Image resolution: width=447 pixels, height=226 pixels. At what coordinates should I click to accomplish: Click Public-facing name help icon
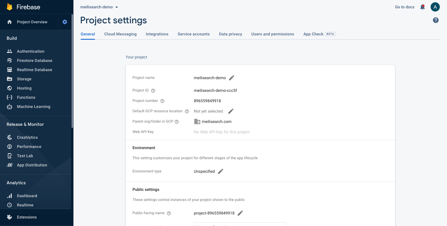pos(169,213)
